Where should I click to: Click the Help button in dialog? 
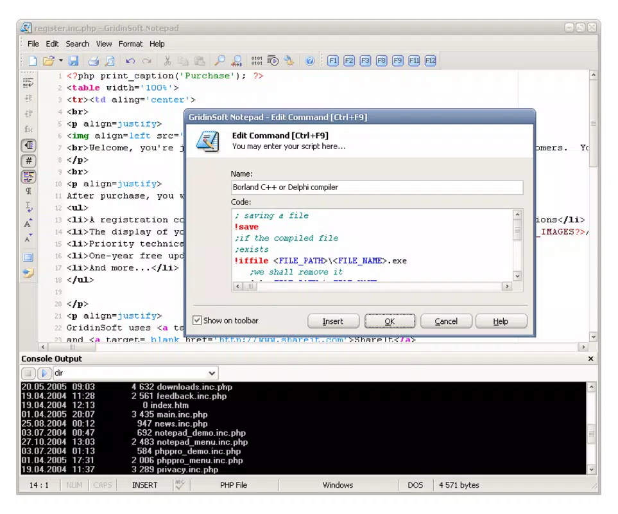501,321
